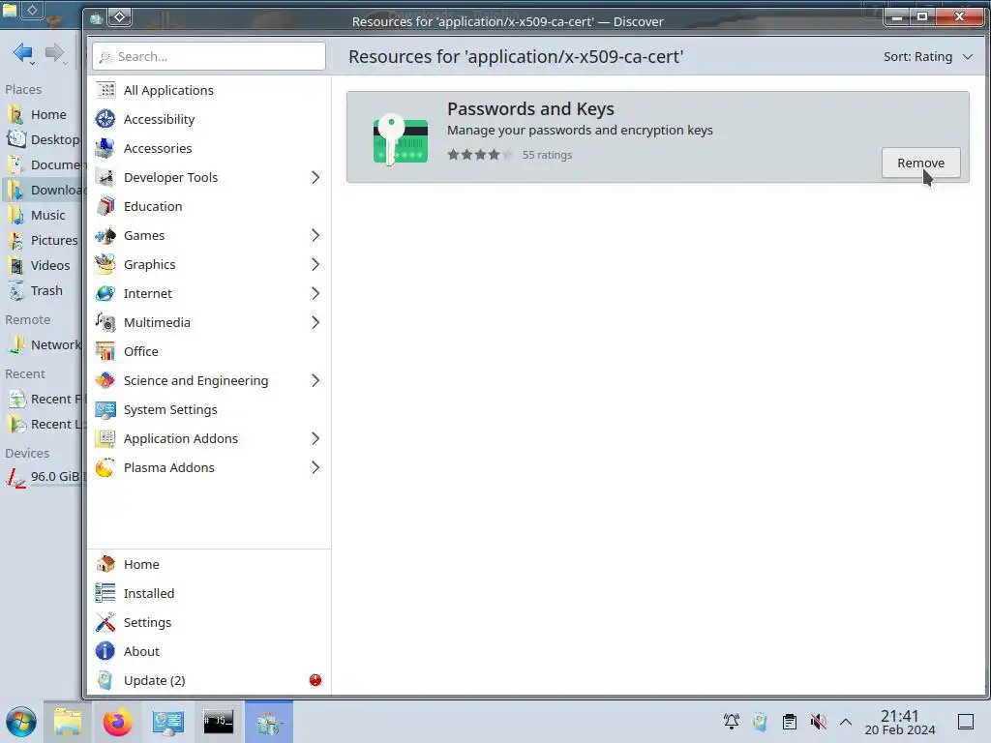
Task: Open notifications bell in system tray
Action: [x=732, y=722]
